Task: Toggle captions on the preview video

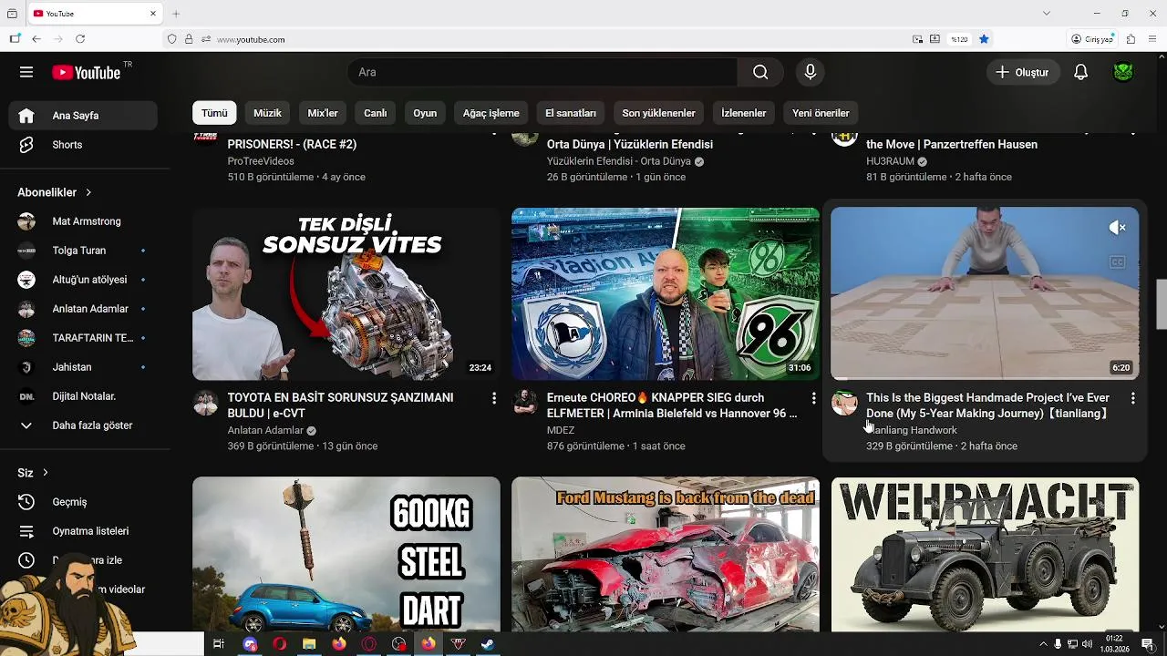Action: click(1117, 262)
